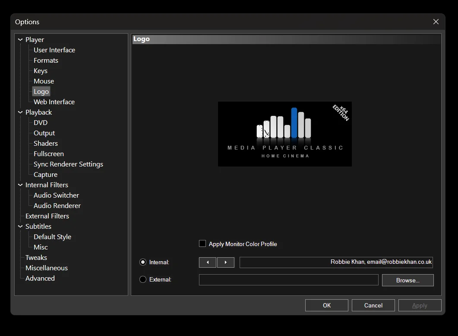Select the Logo tree item
This screenshot has height=336, width=458.
coord(41,92)
